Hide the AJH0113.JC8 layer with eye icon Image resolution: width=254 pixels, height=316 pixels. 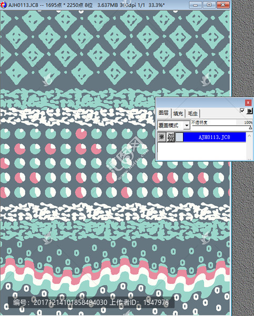pos(161,137)
